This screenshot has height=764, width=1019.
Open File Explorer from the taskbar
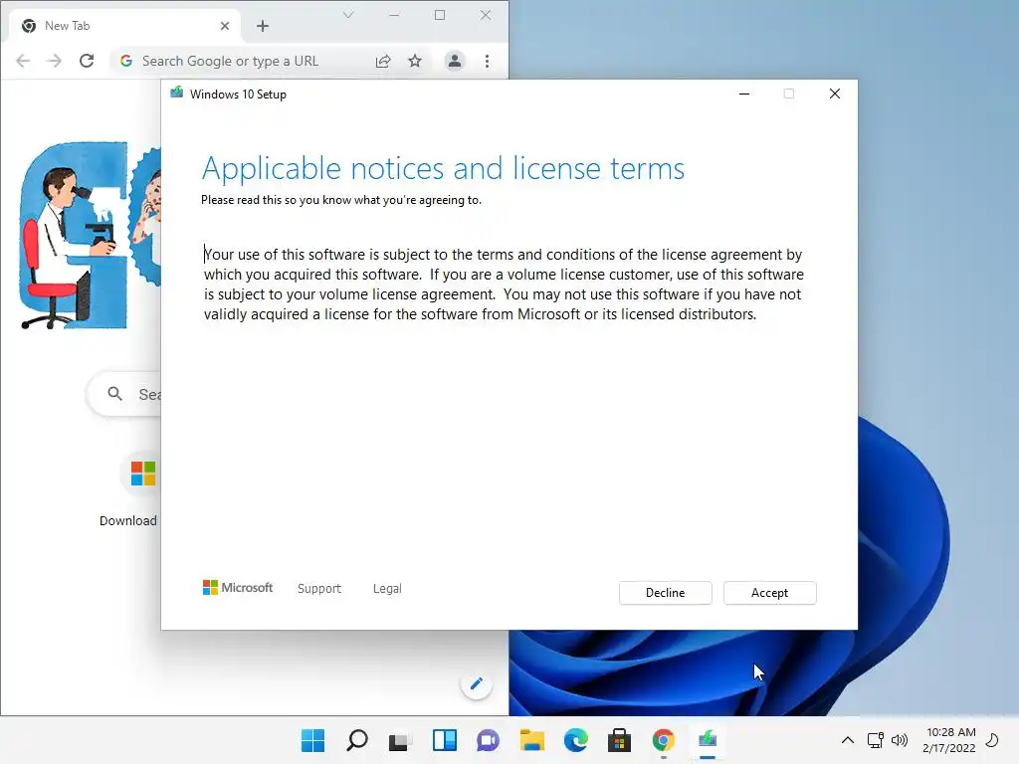click(x=531, y=740)
